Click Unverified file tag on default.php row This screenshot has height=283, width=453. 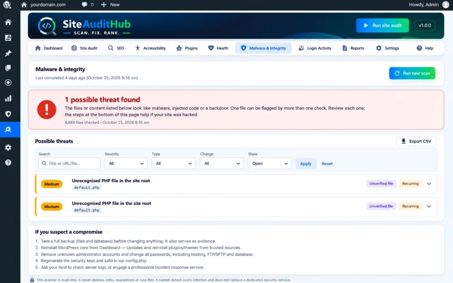click(x=381, y=206)
